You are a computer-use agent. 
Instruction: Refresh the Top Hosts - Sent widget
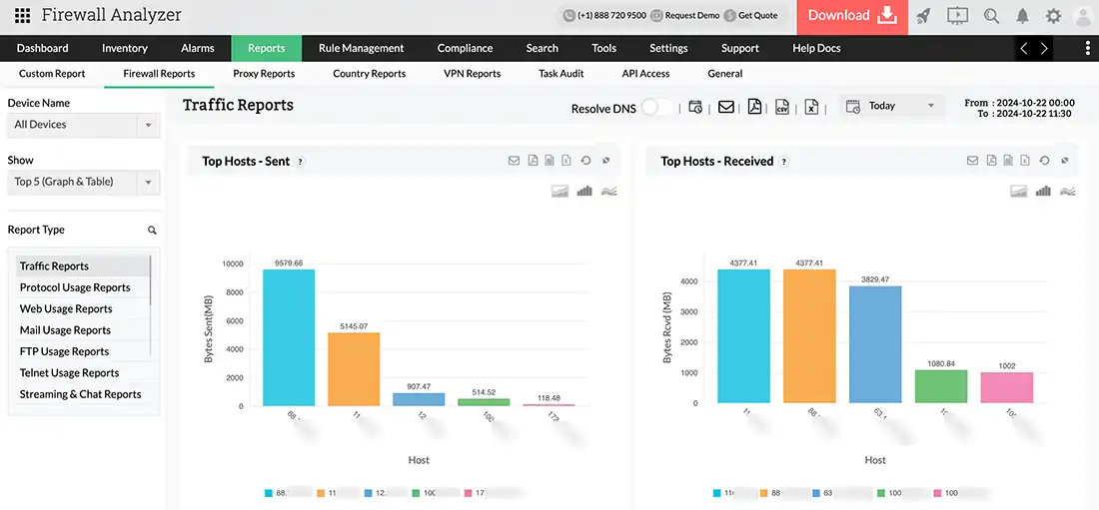585,161
